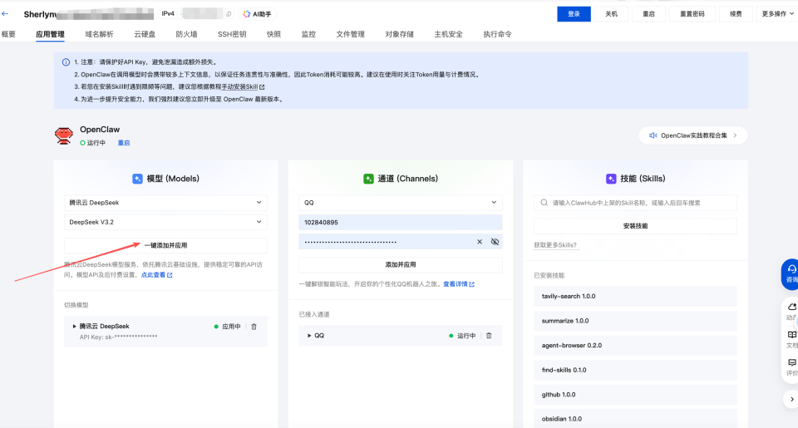
Task: Go back using the left arrow
Action: point(5,14)
